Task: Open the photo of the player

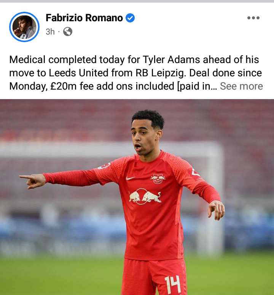Action: coord(137,197)
